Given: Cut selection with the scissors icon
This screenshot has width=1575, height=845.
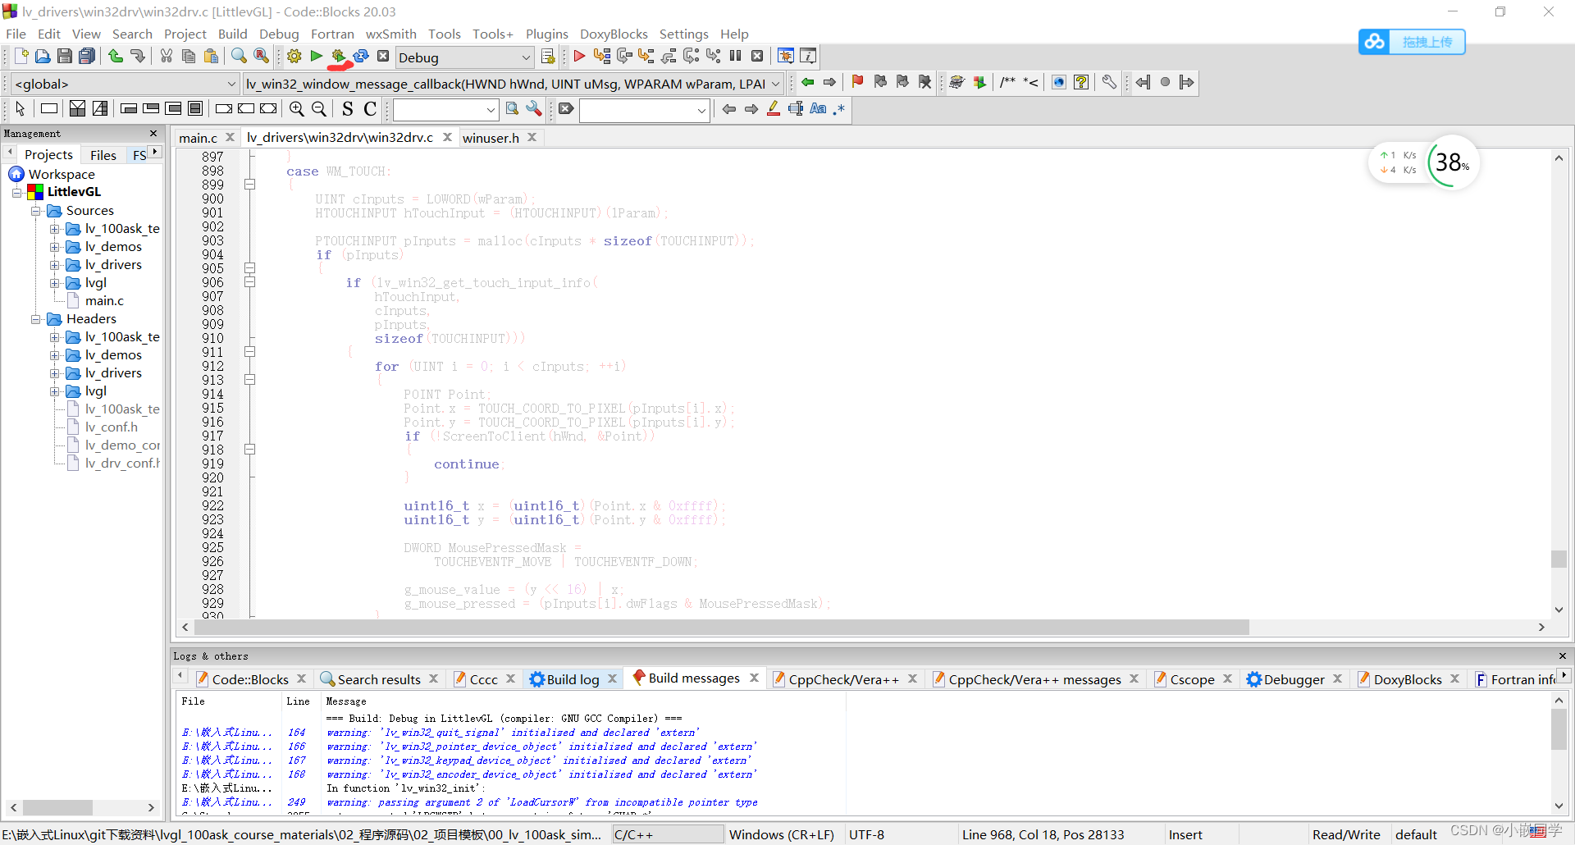Looking at the screenshot, I should pos(167,56).
